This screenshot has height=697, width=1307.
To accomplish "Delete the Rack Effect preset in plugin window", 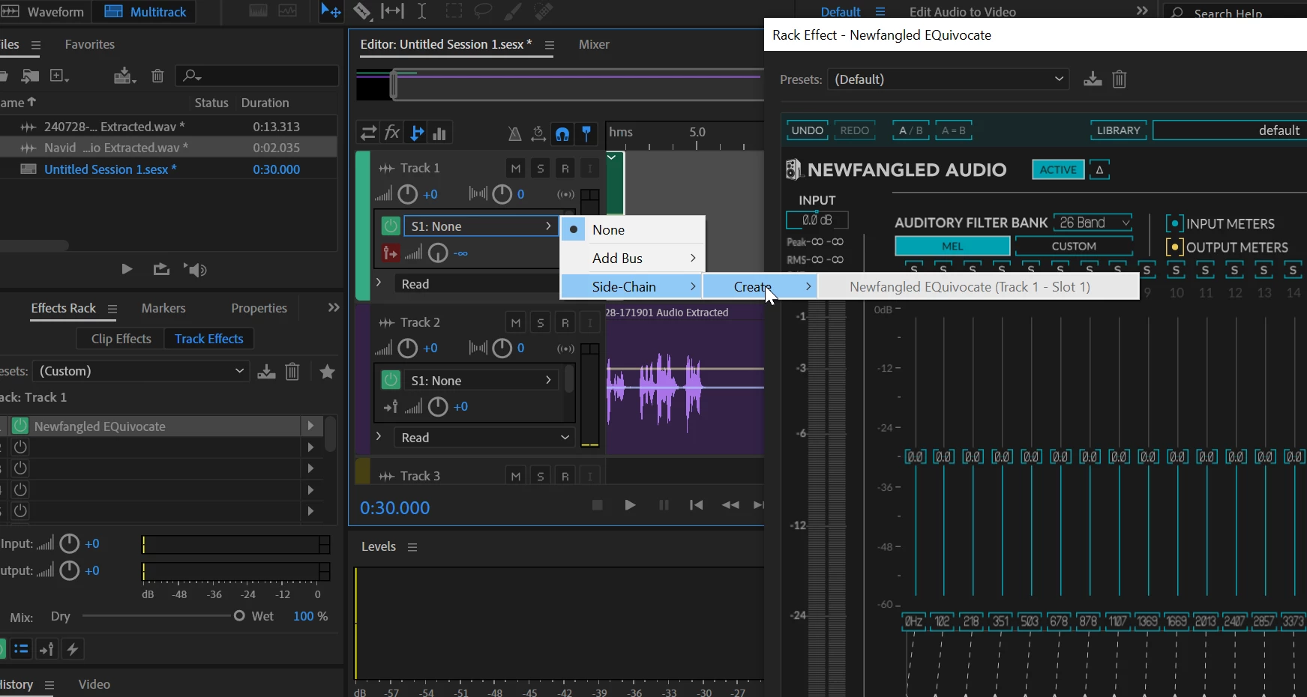I will (1120, 79).
